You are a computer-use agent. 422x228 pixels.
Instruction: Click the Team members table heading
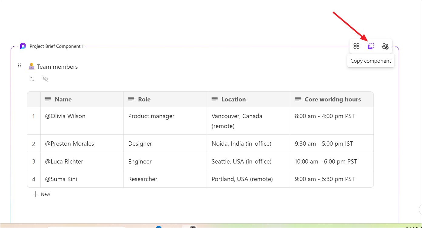click(57, 67)
